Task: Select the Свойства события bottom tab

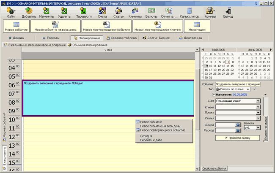Action: [x=214, y=168]
